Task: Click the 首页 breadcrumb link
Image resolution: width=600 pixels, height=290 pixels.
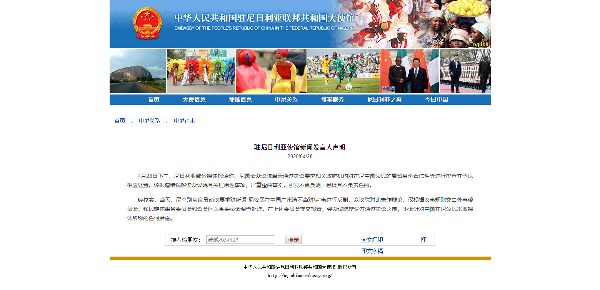Action: click(x=120, y=121)
